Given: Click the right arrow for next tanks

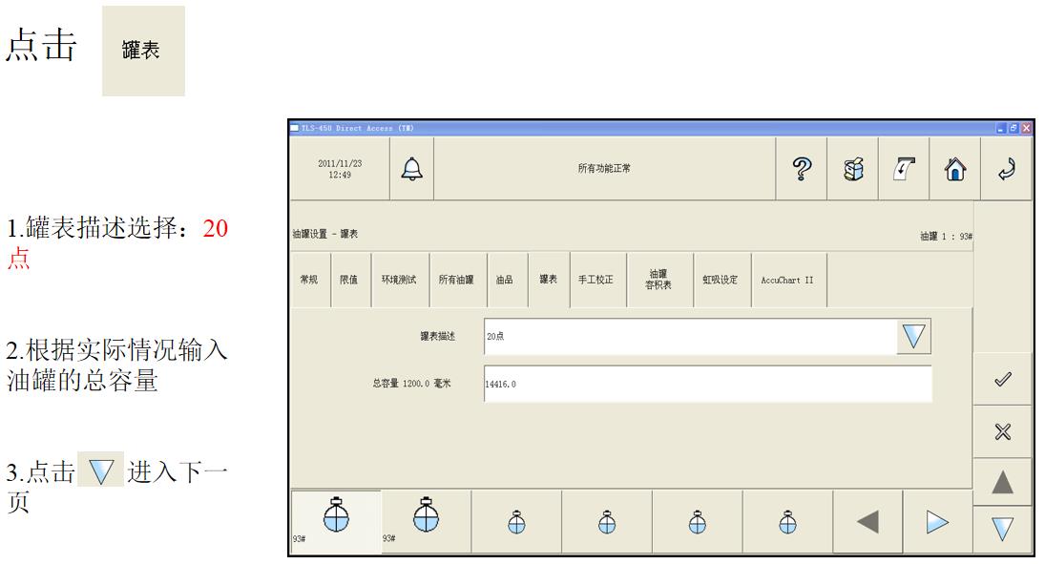Looking at the screenshot, I should click(x=937, y=523).
